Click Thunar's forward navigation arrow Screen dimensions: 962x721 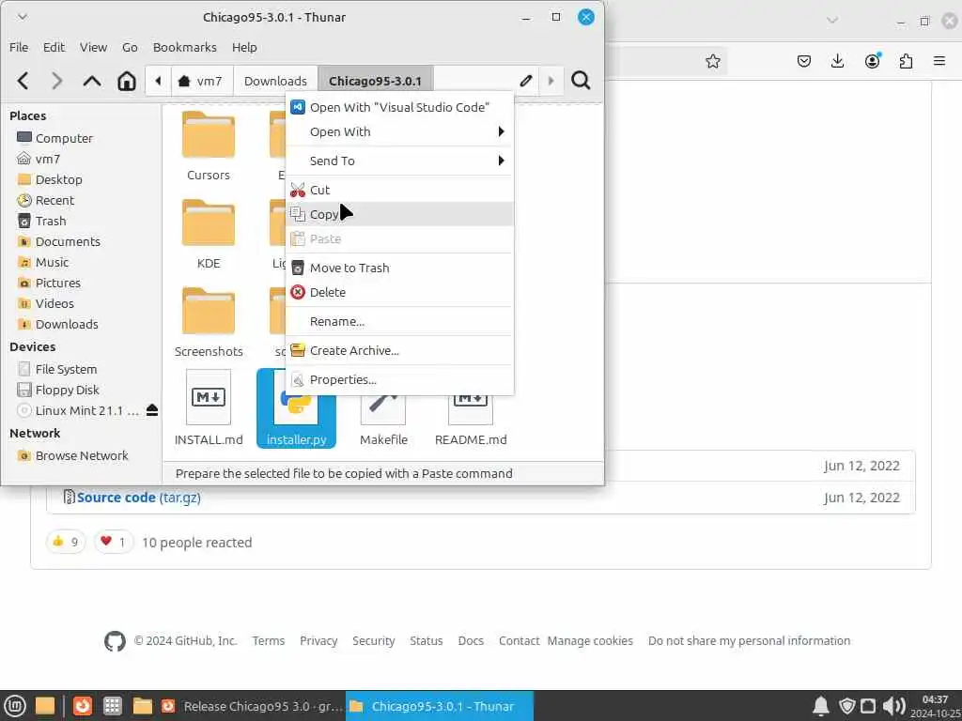tap(57, 81)
